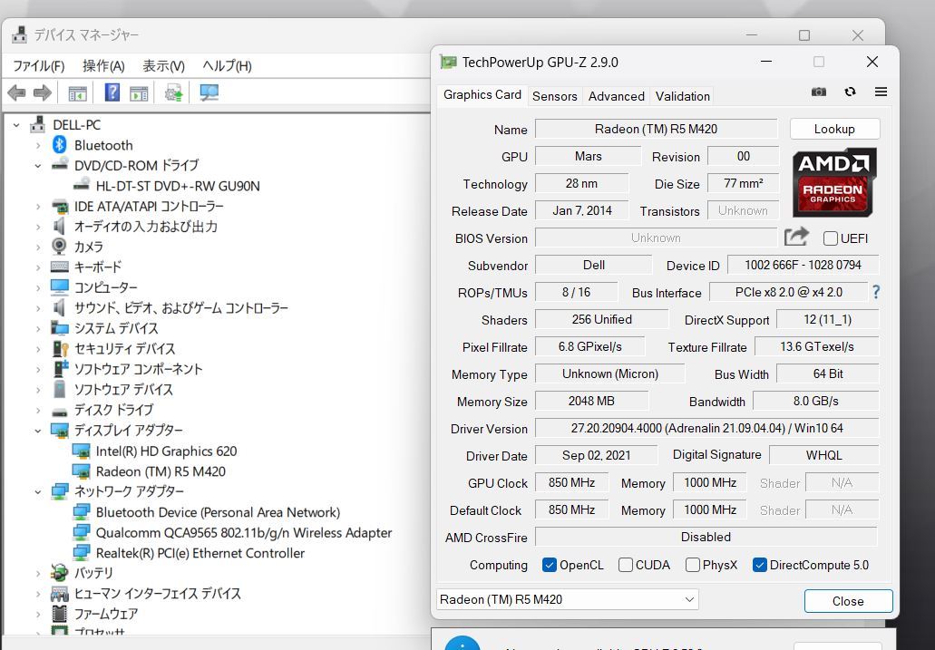Collapse the ネットワーク アダプター node
Screen dimensions: 935x650
click(x=38, y=492)
